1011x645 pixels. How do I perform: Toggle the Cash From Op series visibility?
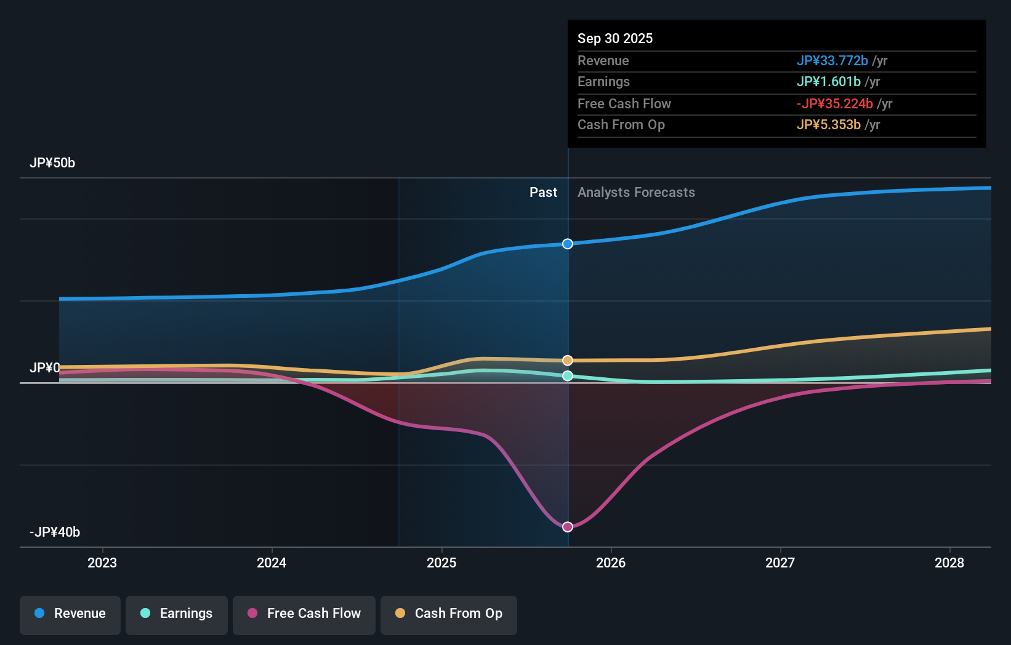click(x=449, y=614)
